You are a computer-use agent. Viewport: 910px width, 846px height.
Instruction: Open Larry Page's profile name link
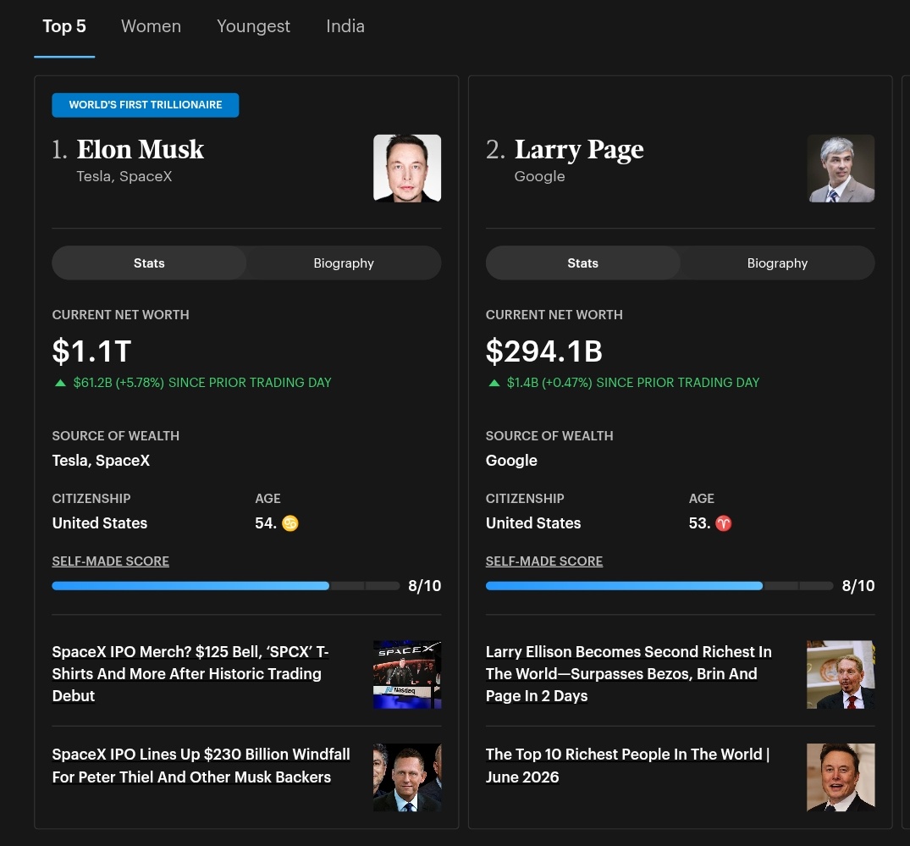click(x=579, y=149)
